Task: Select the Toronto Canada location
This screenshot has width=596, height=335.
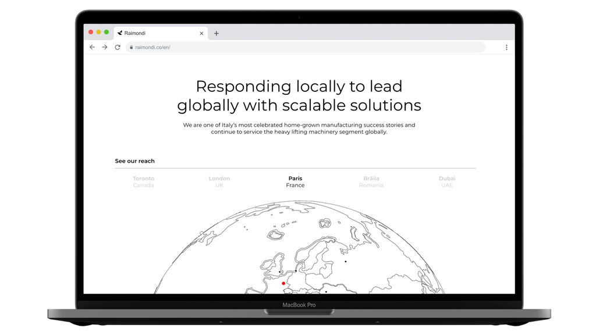Action: (143, 181)
